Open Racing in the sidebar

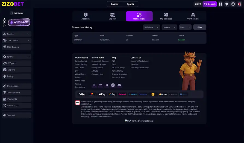[x=16, y=76]
